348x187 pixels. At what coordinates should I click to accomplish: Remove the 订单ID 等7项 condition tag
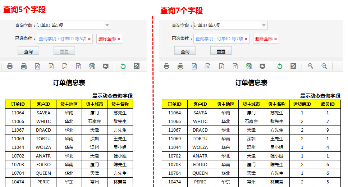[x=246, y=39]
